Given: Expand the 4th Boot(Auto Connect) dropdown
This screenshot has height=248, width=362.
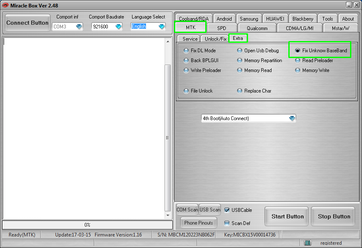Looking at the screenshot, I should [x=292, y=118].
